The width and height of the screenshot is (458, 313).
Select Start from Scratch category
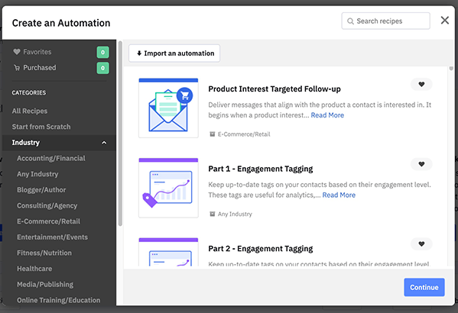[41, 127]
